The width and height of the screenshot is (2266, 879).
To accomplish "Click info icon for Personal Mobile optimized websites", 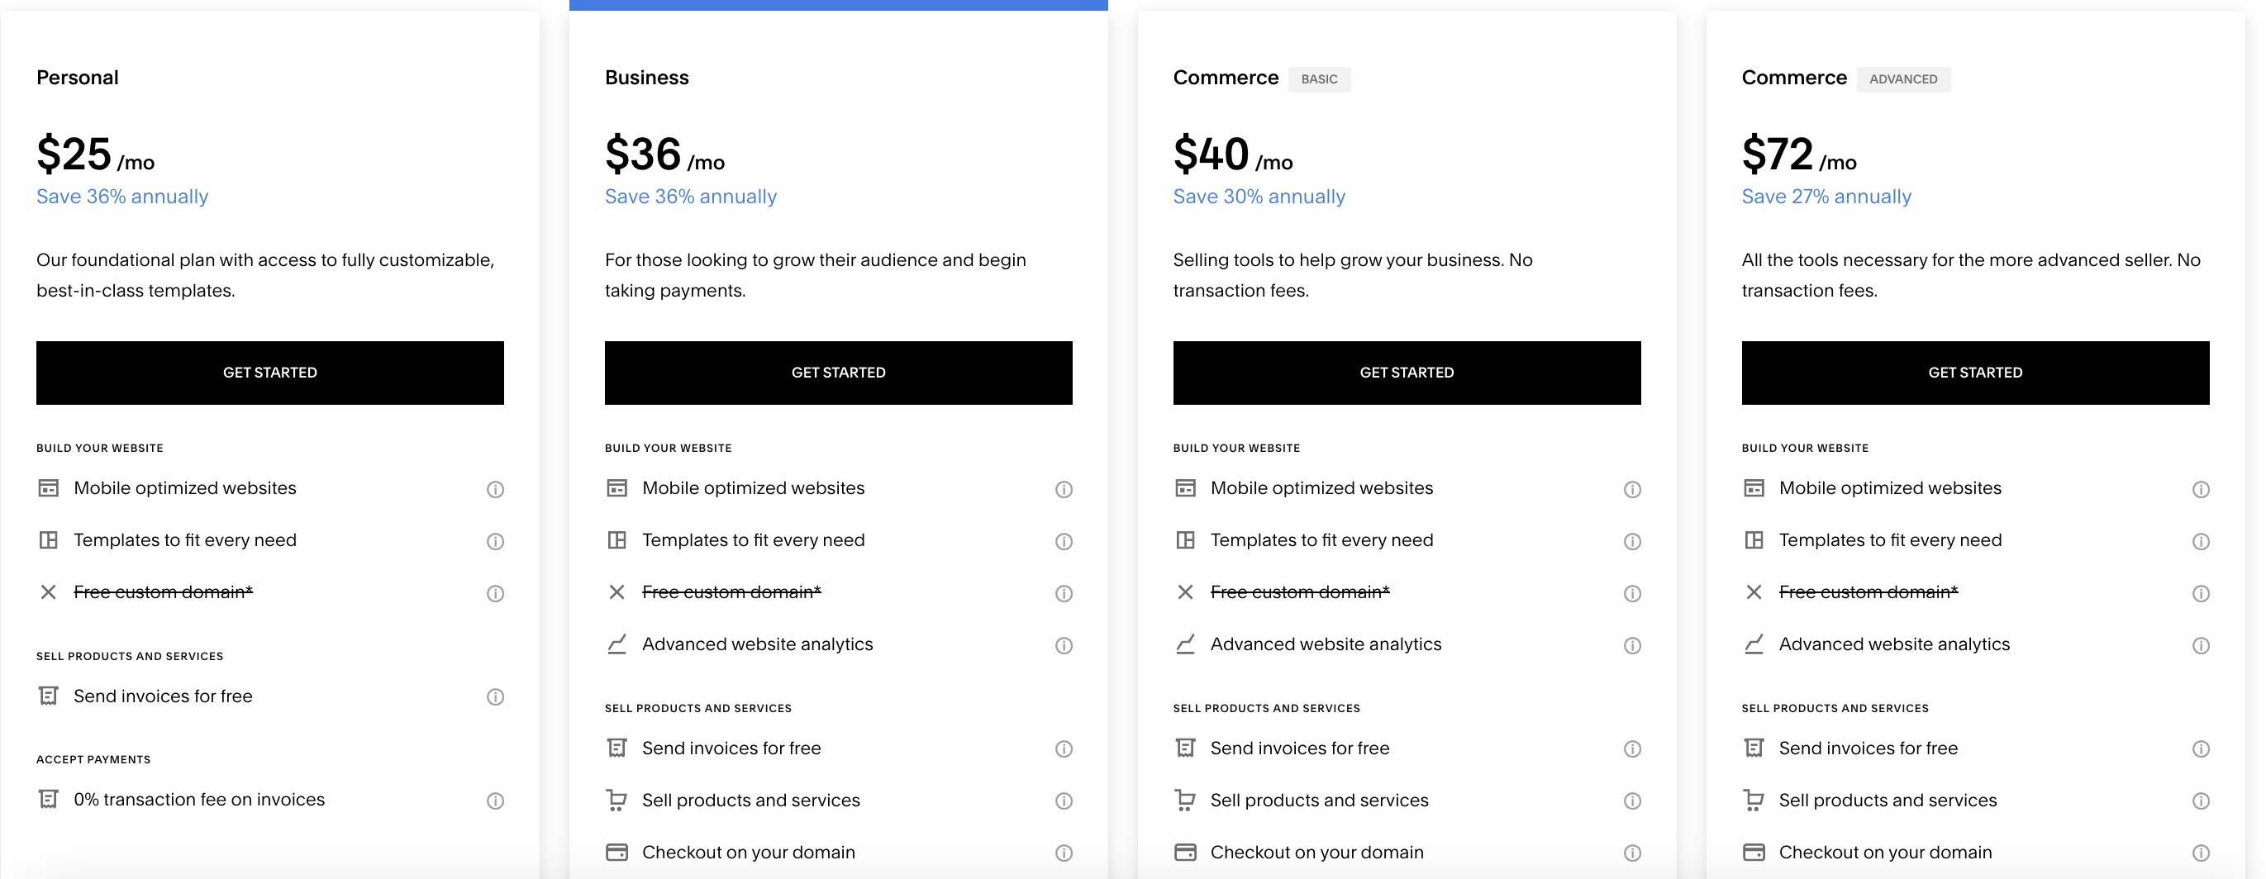I will 495,490.
